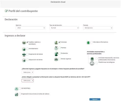Click the Siguiente button
Image resolution: width=121 pixels, height=101 pixels.
95,99
